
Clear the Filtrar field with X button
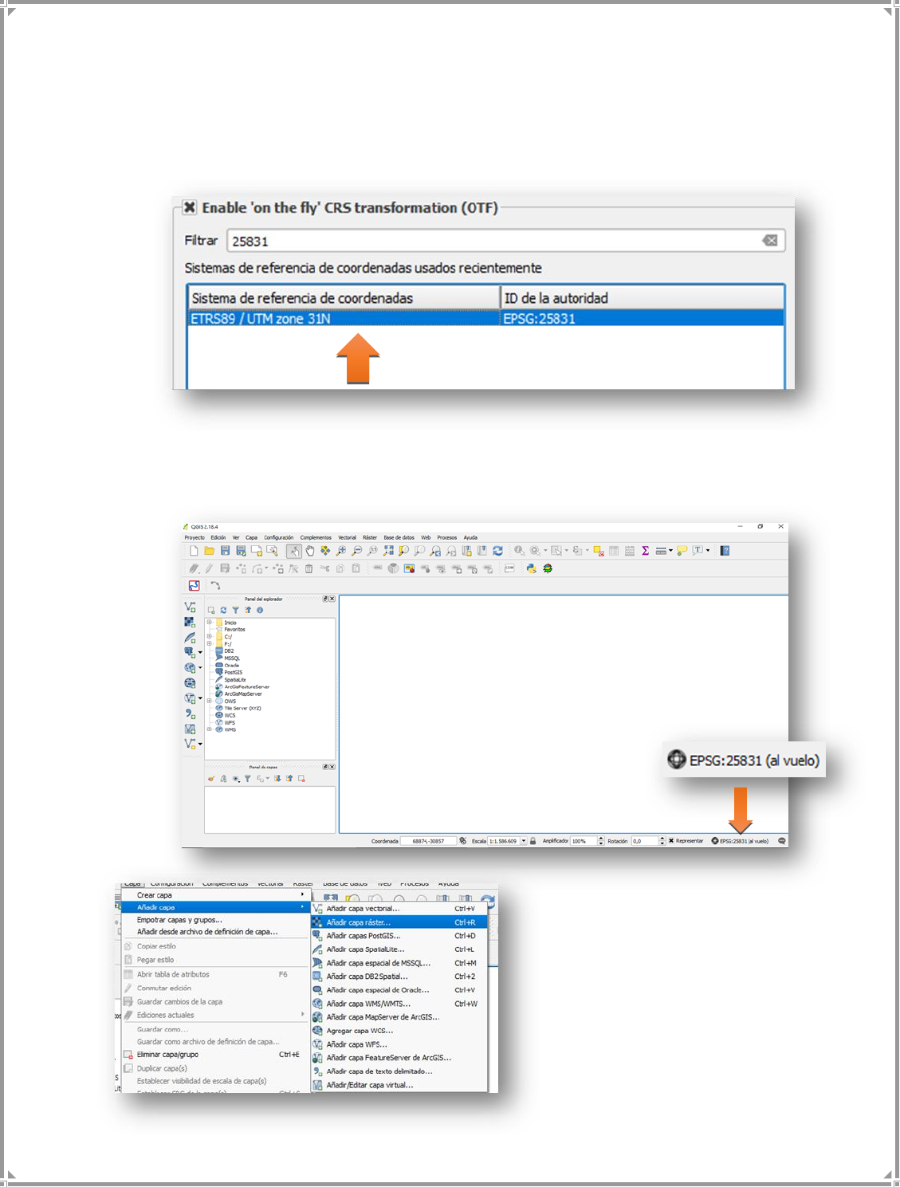[x=770, y=241]
